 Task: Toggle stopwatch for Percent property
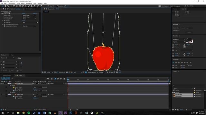click(5, 20)
